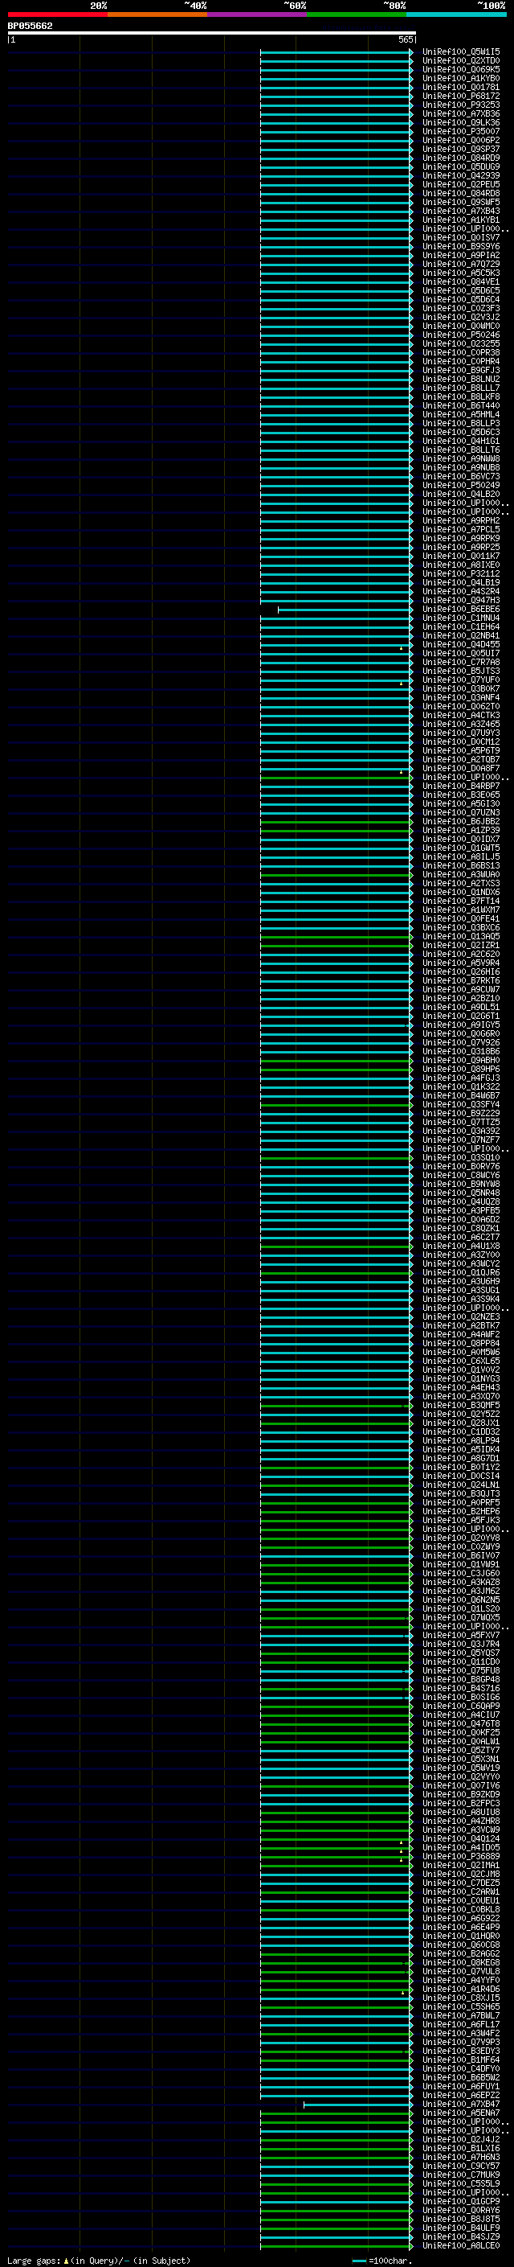Click the green ~80% identity legend segment
The image size is (514, 2267).
357,14
